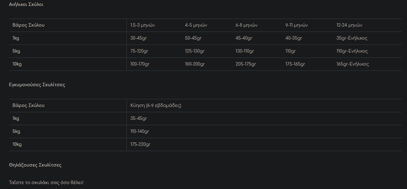
Task: Select the 110gr-Ενήλικος cell
Action: point(352,51)
